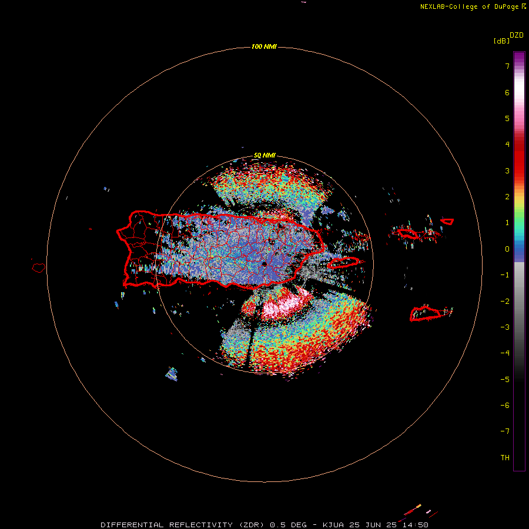529x529 pixels.
Task: Click the TH threshold label on the scale
Action: 505,458
